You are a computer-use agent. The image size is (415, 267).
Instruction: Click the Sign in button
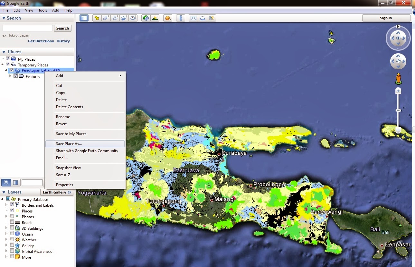point(386,18)
